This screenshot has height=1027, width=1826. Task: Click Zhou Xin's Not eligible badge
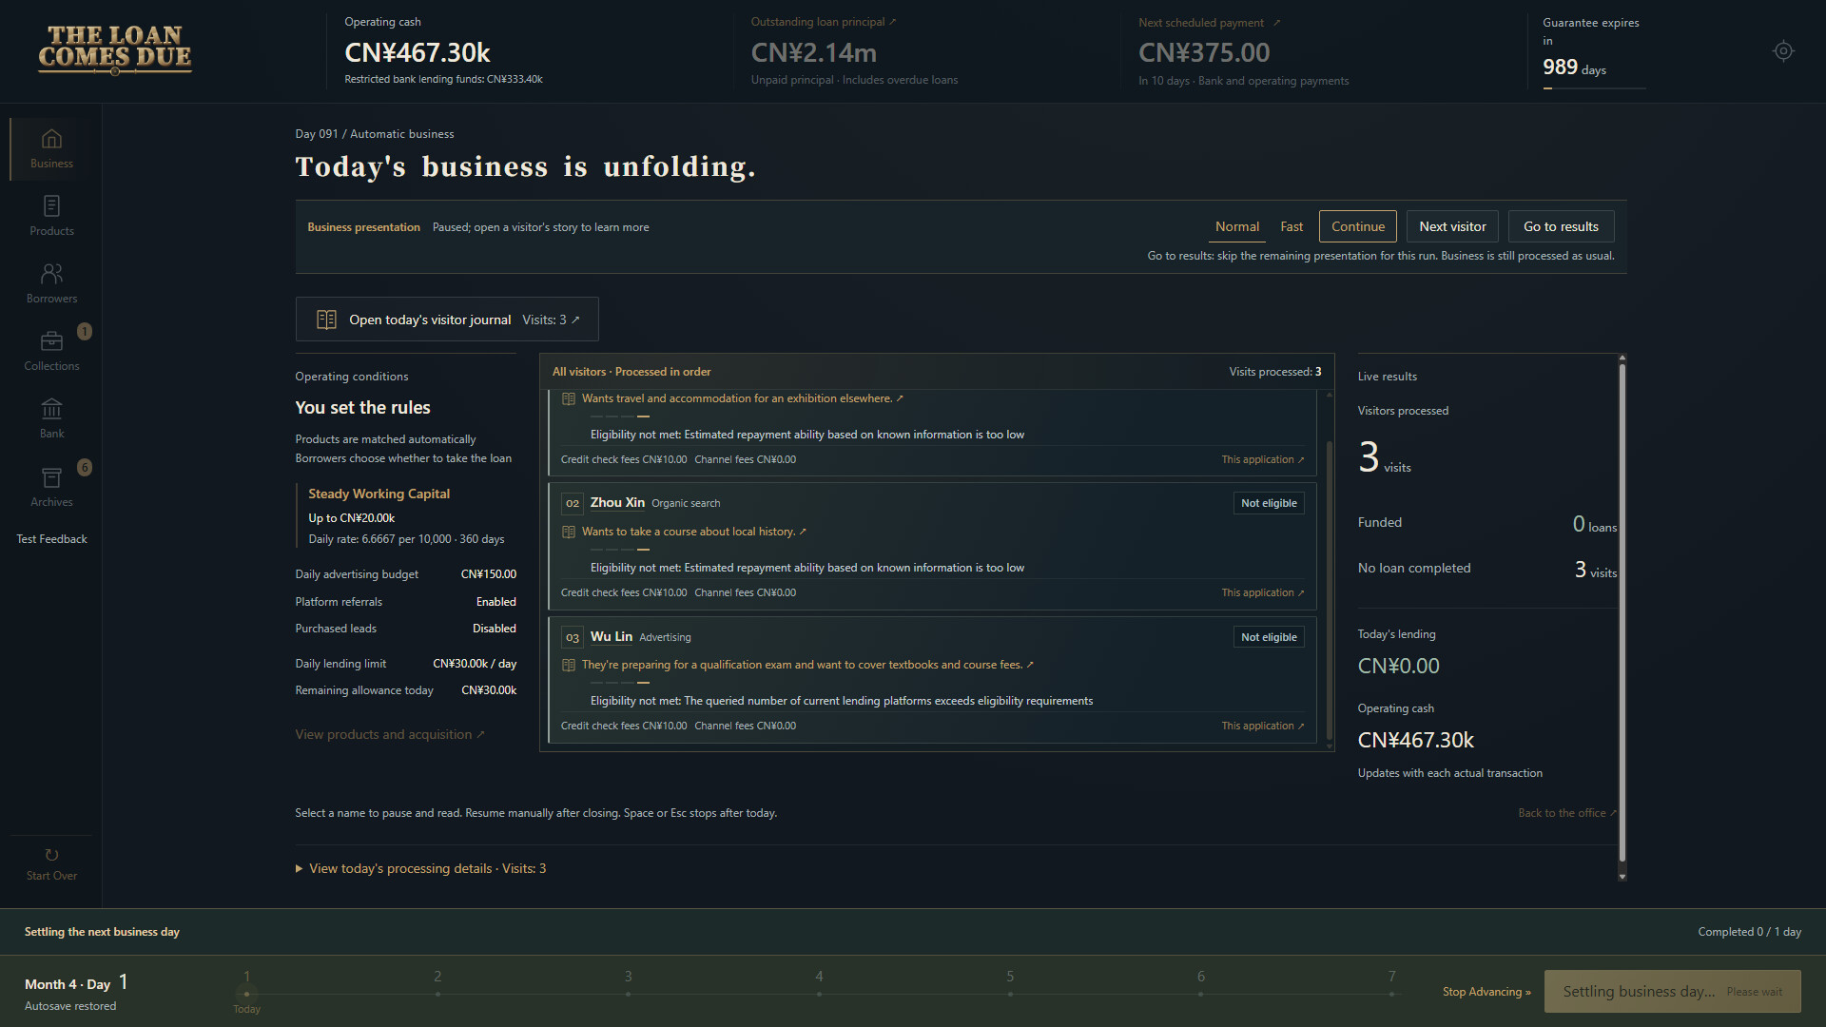click(x=1269, y=504)
